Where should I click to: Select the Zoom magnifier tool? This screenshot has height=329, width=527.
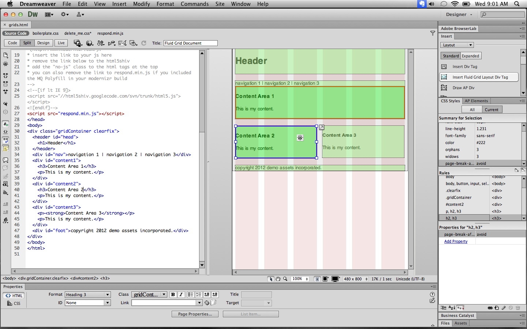(285, 279)
